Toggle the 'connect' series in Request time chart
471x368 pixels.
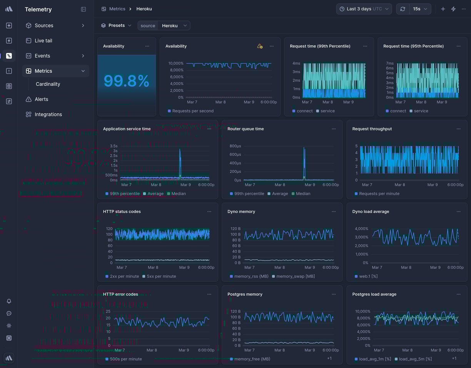[305, 111]
